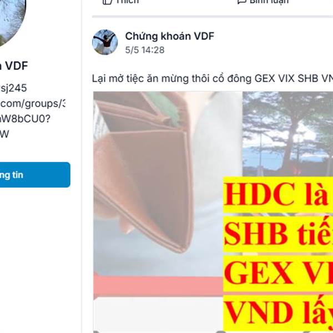
Task: Click the yellow 'SHB' text banner
Action: coord(278,234)
